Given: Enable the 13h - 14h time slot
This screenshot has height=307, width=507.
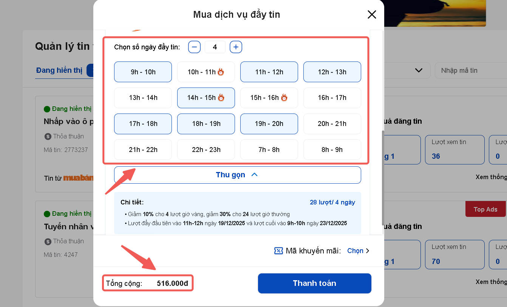Looking at the screenshot, I should 143,98.
